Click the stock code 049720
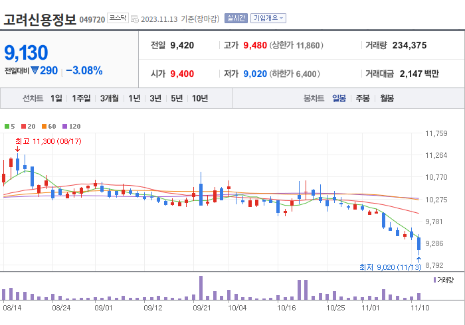This screenshot has width=465, height=325. click(92, 19)
